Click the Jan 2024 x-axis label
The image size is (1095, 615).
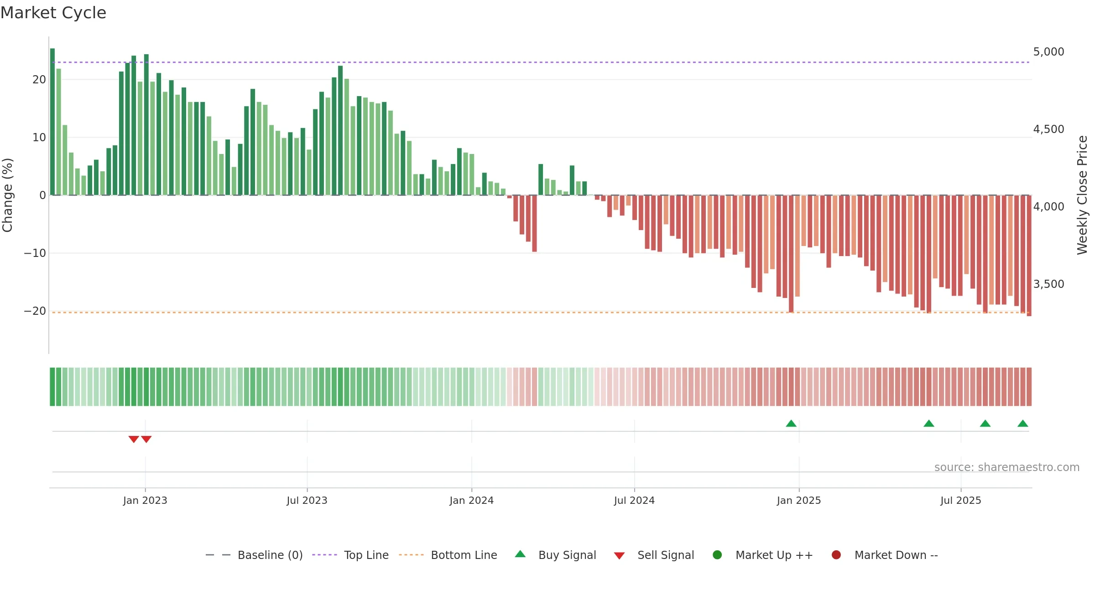click(472, 501)
